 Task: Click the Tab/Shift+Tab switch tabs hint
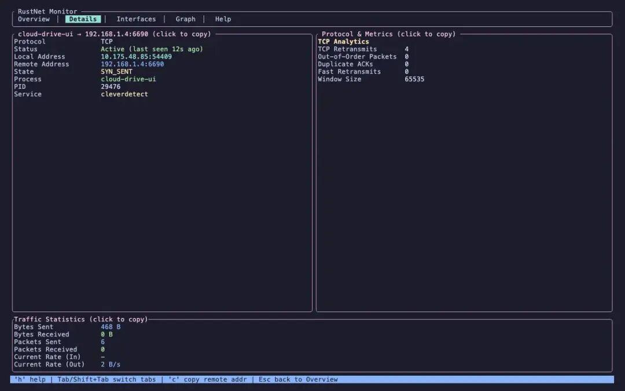[x=106, y=379]
